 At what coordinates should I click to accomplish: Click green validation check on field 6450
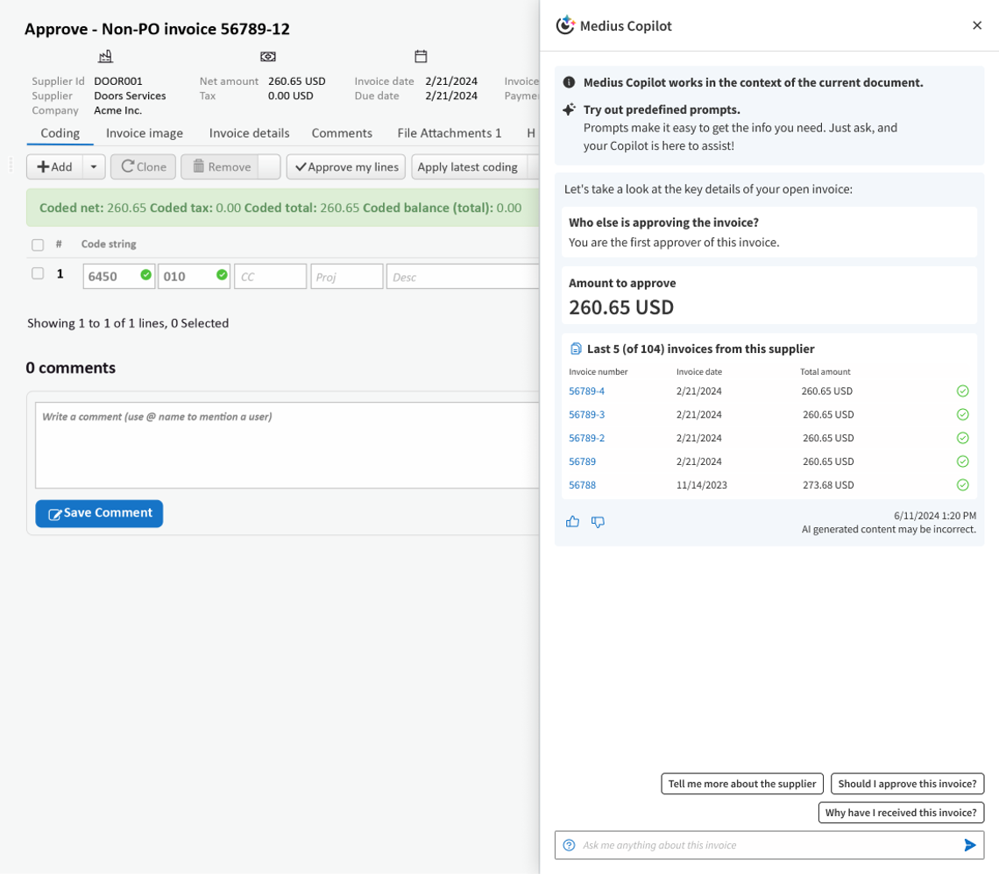click(145, 274)
